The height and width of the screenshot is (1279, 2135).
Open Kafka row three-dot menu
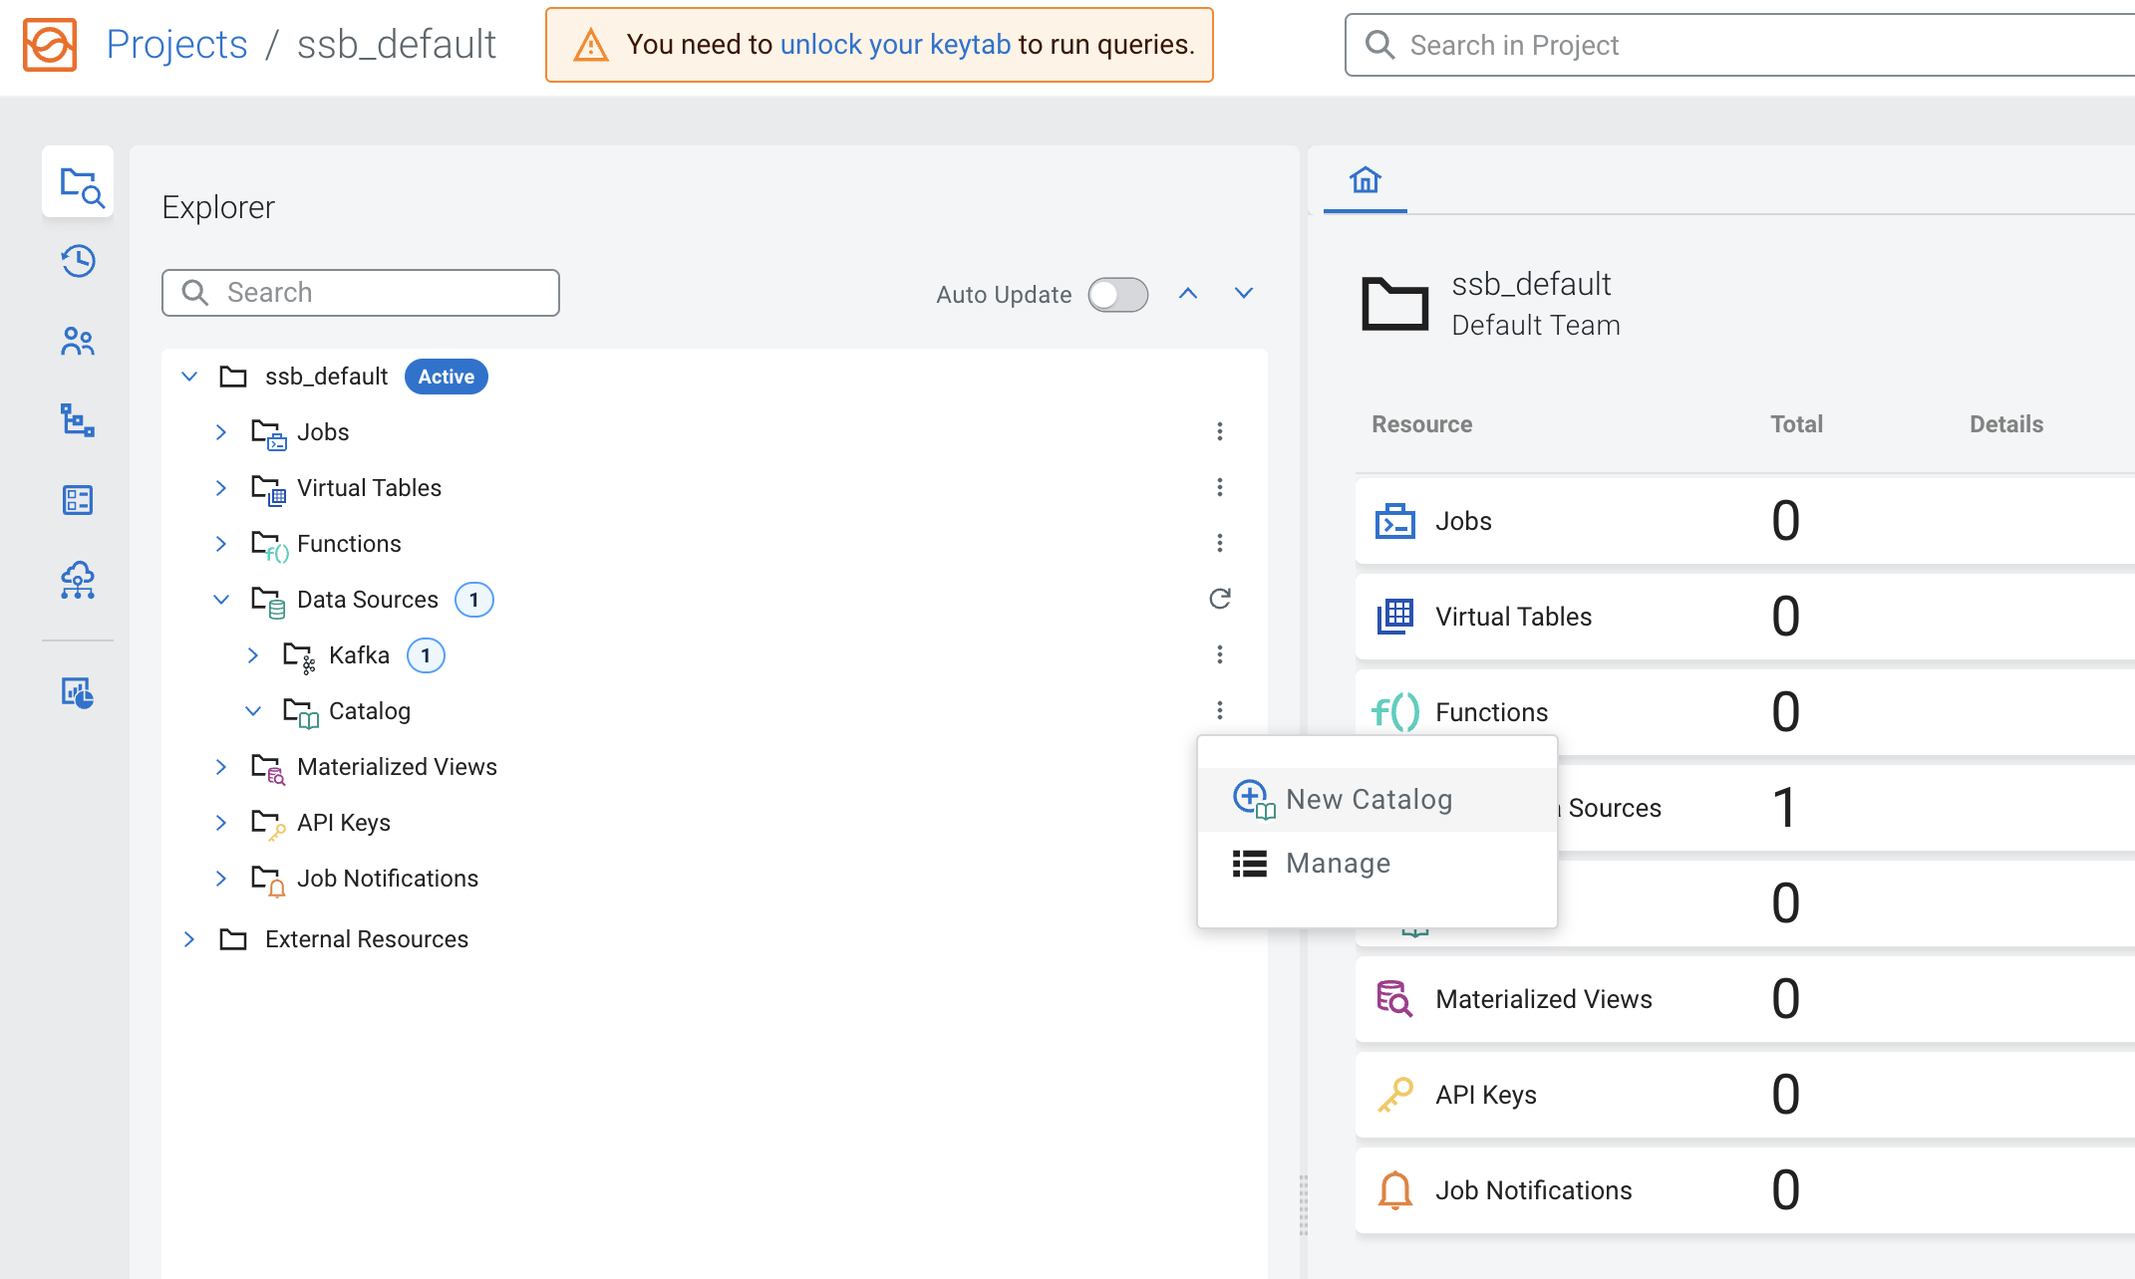(x=1219, y=654)
